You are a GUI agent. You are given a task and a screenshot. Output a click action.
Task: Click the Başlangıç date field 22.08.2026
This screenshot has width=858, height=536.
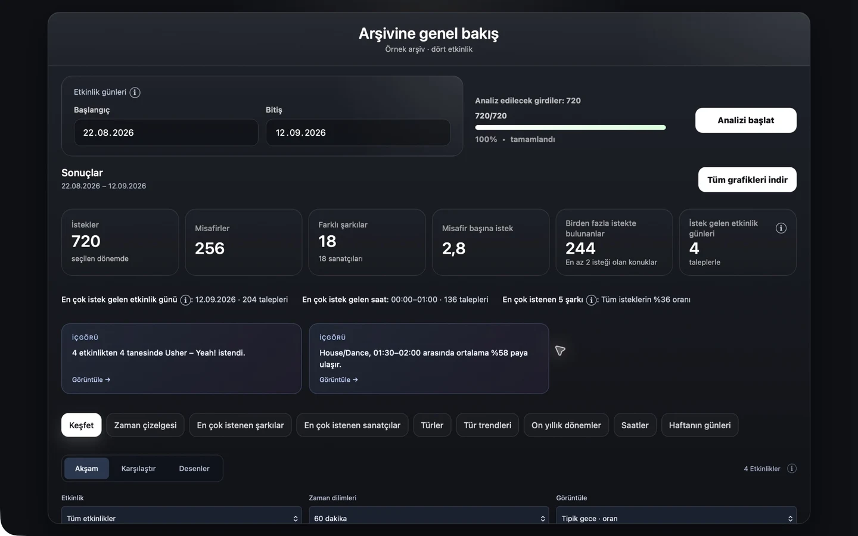(x=166, y=133)
